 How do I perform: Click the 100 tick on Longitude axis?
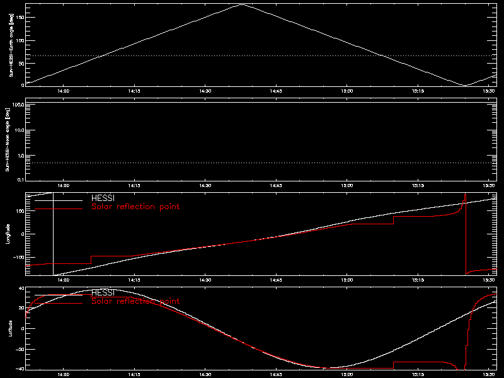(x=20, y=211)
